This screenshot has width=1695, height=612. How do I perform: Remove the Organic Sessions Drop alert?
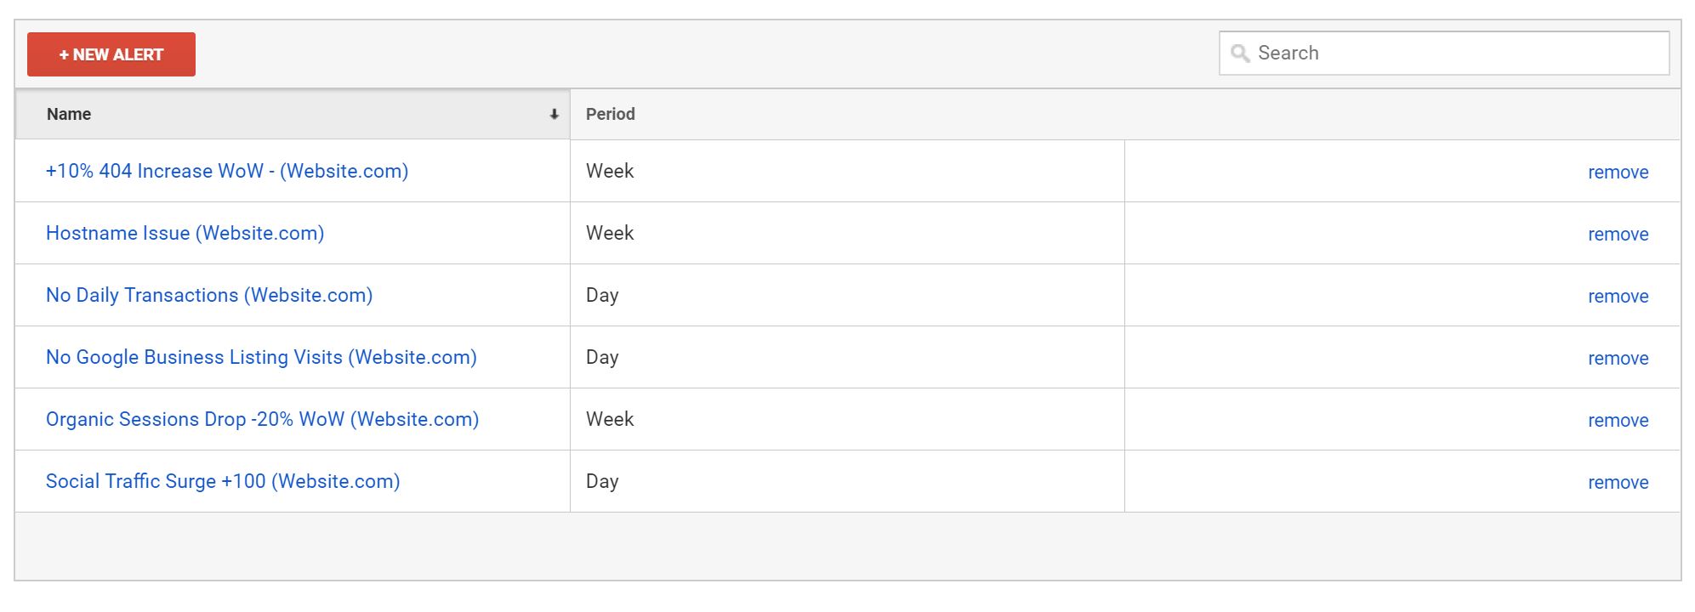[x=1618, y=421]
